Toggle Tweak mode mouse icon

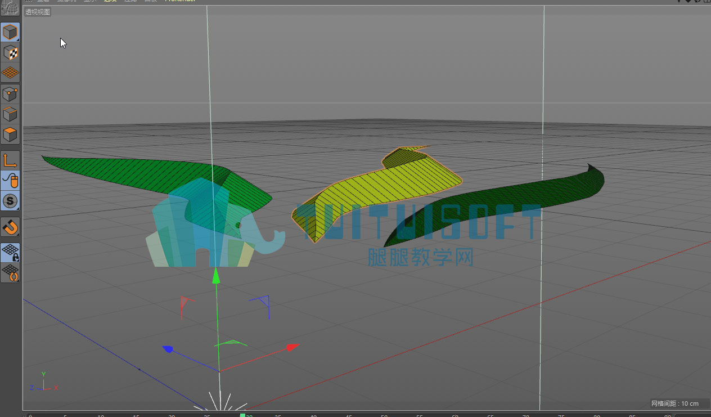(x=10, y=181)
